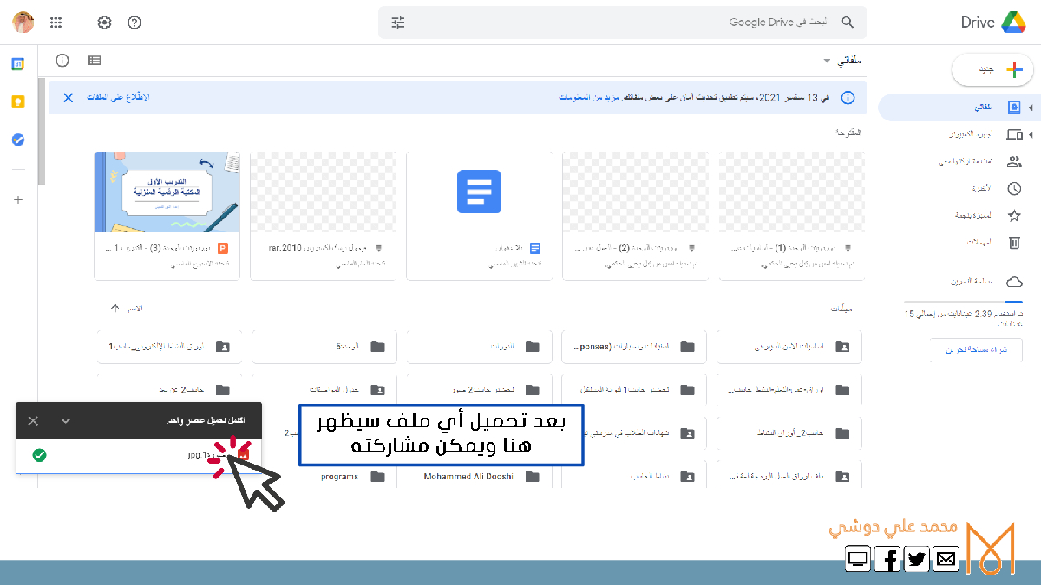This screenshot has height=585, width=1041.
Task: Open search filter options icon
Action: click(398, 23)
